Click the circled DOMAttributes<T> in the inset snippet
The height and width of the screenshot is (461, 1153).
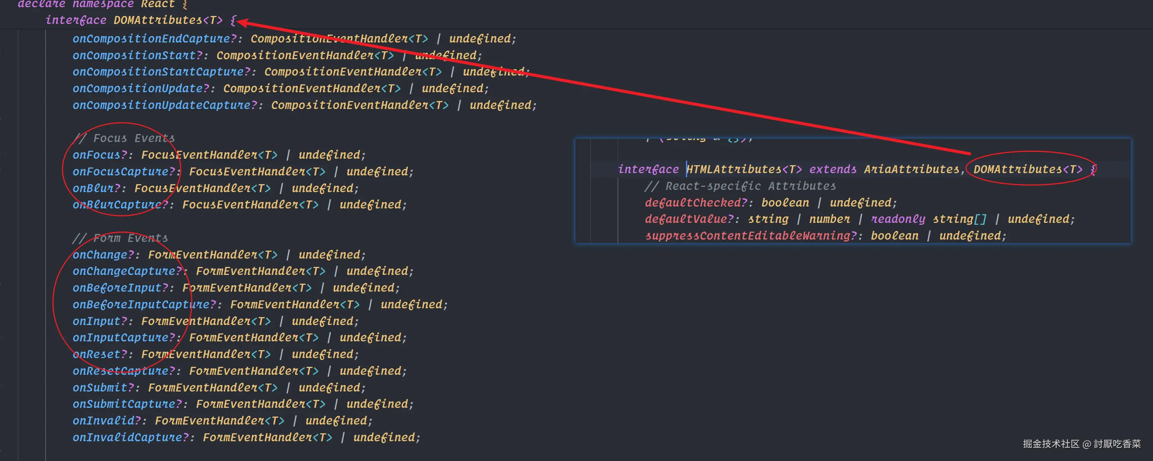coord(1027,169)
